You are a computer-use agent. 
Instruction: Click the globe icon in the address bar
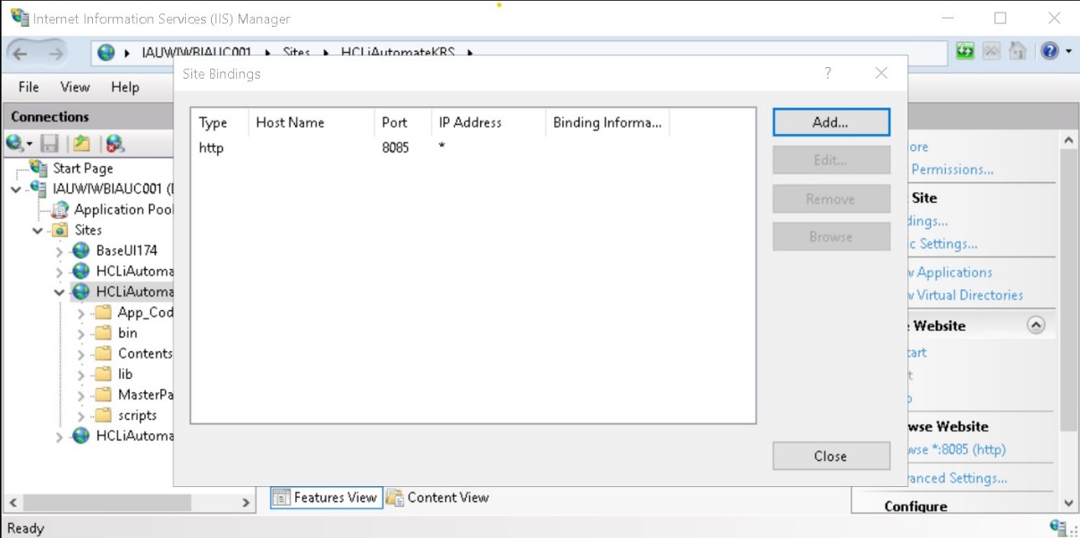106,53
